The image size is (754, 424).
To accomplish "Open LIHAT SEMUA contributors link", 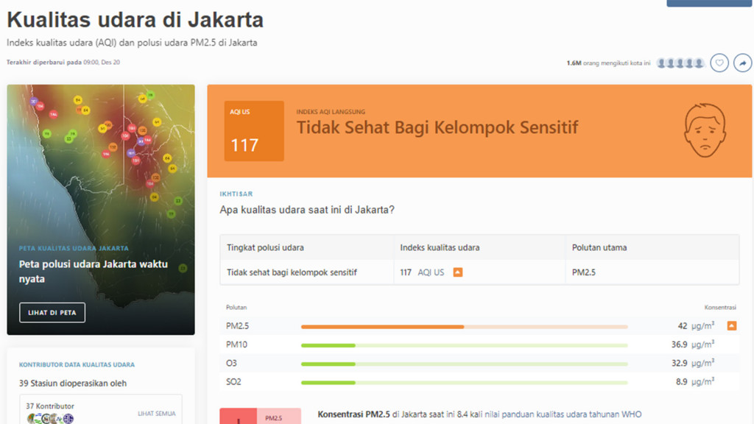I will coord(156,414).
